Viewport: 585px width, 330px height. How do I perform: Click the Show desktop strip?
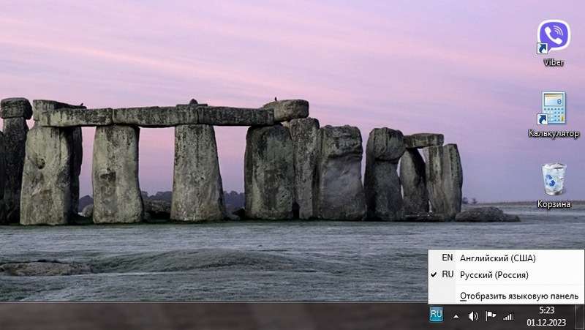pos(579,316)
